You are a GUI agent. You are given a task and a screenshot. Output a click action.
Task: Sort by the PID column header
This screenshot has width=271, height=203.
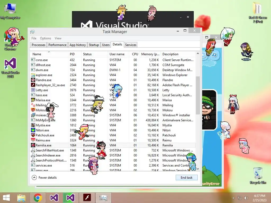75,54
